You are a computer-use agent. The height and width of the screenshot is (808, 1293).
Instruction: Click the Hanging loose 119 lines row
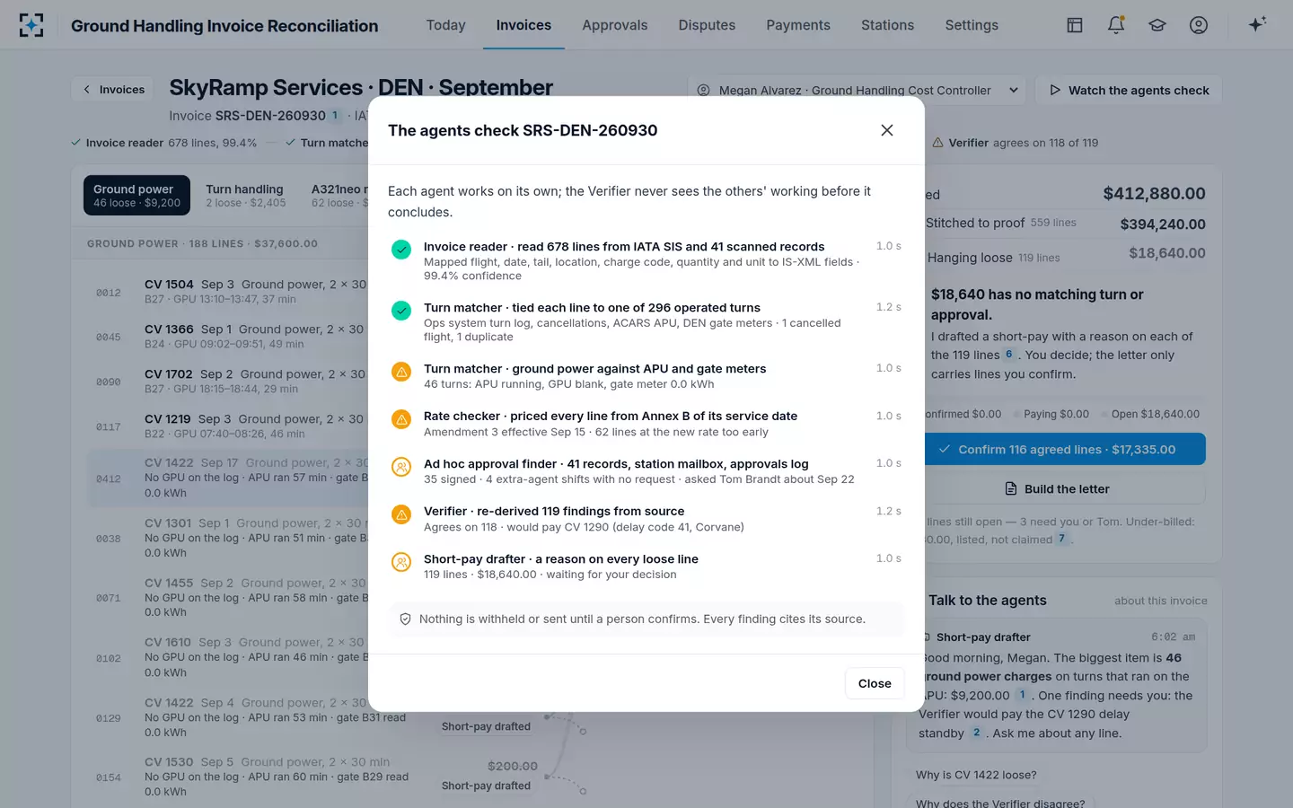pos(1066,256)
